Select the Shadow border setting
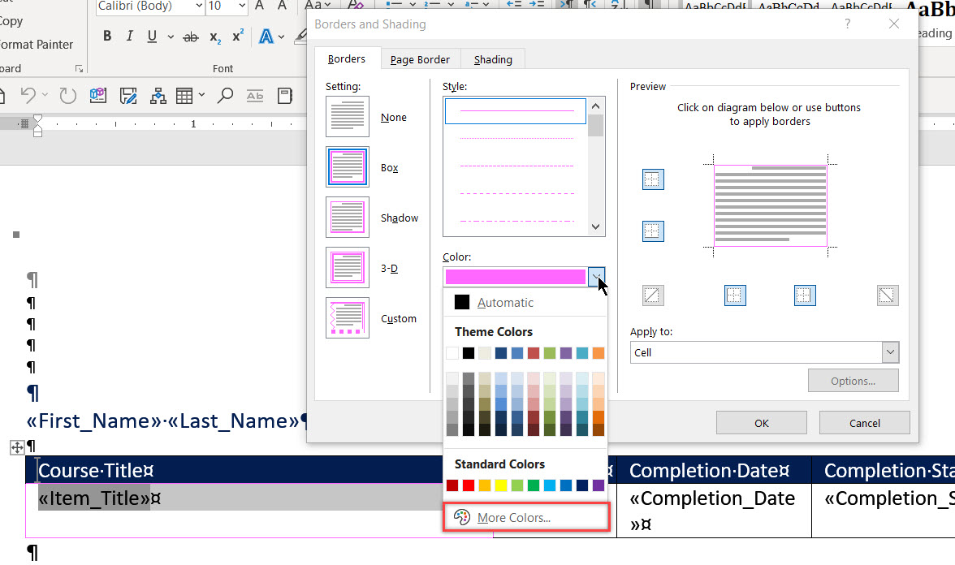Screen dimensions: 955x565 click(x=348, y=218)
